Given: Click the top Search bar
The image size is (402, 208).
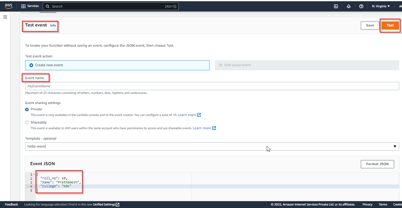Looking at the screenshot, I should (x=111, y=6).
